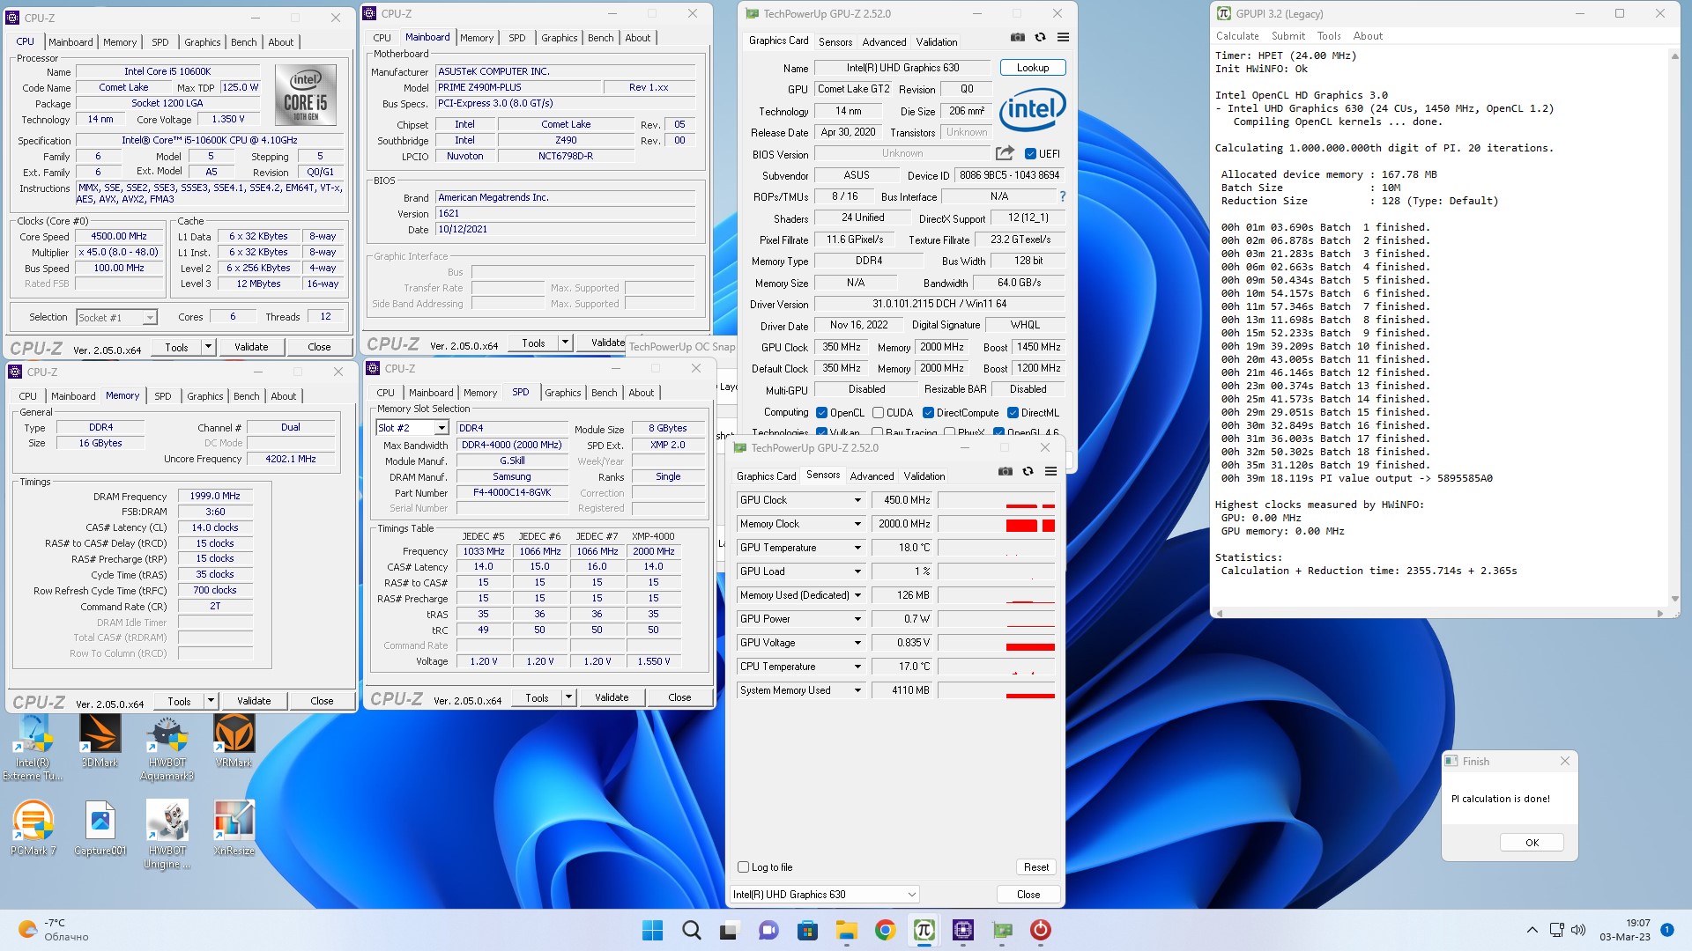Click the GPU-Z graphics card taskbar icon

[1001, 930]
